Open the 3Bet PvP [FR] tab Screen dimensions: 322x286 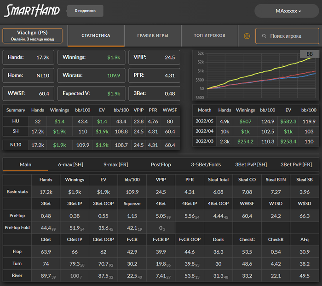[x=296, y=164]
